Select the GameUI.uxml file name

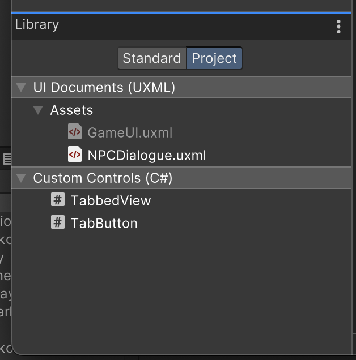tap(130, 133)
